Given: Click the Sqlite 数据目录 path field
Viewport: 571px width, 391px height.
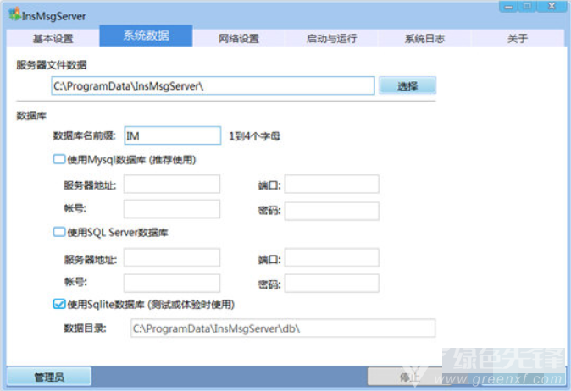Looking at the screenshot, I should 282,328.
